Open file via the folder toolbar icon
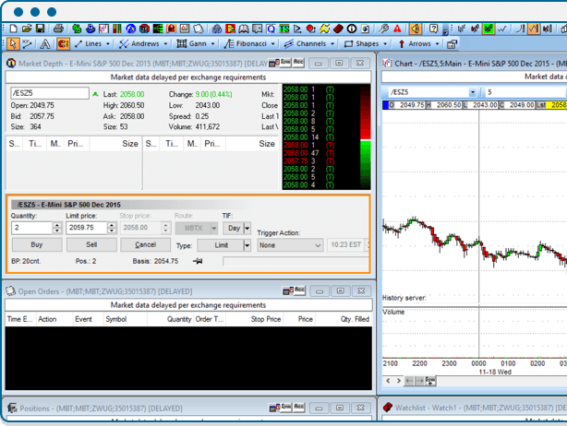 click(x=27, y=29)
